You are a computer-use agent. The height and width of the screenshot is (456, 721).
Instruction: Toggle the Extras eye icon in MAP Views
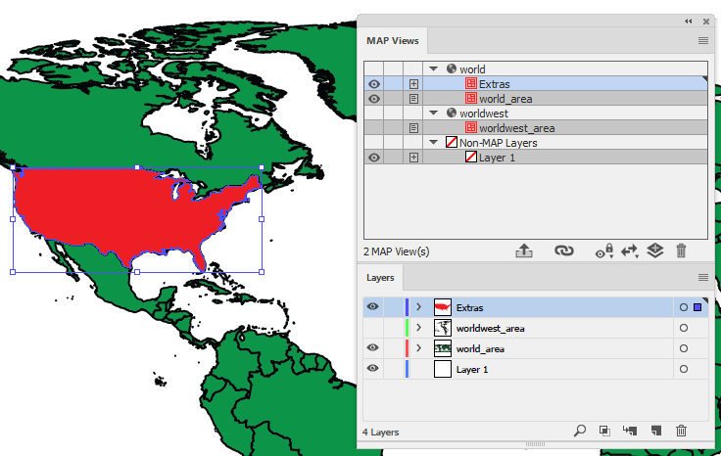374,84
